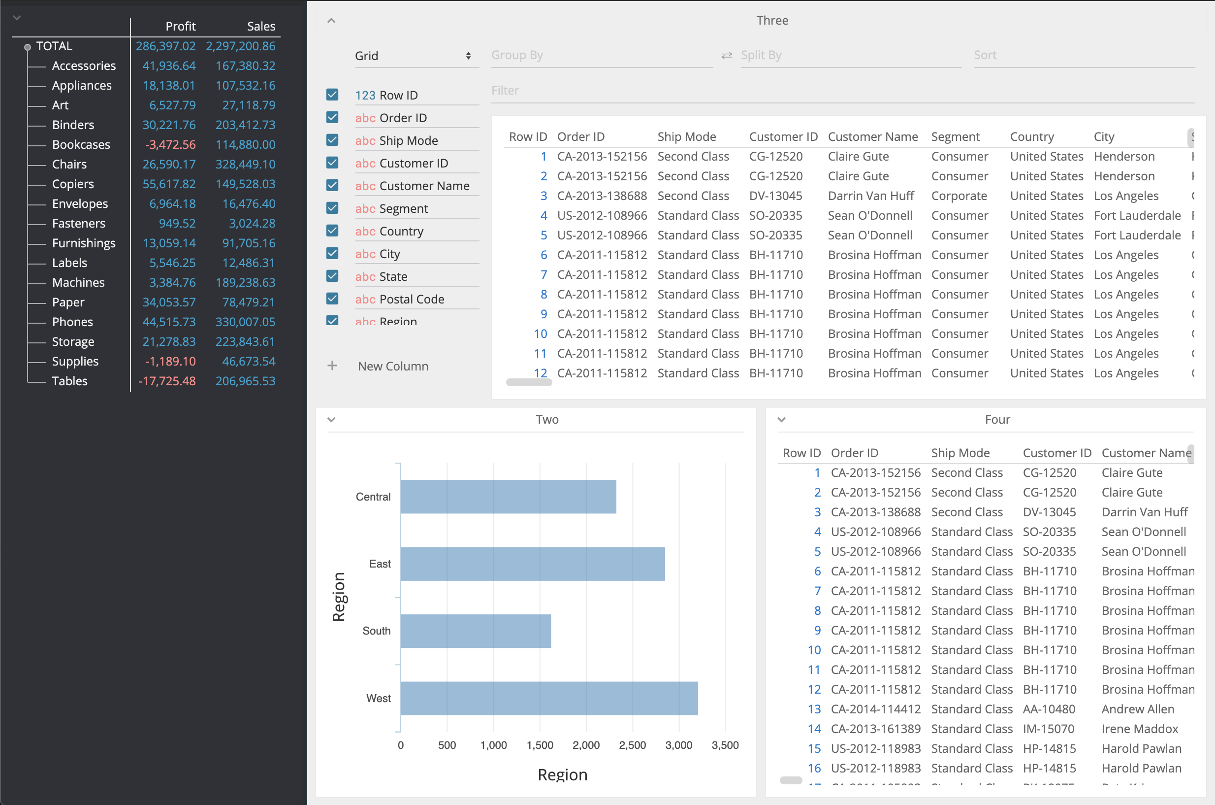Expand the Four panel settings chevron
The width and height of the screenshot is (1215, 805).
click(x=781, y=419)
